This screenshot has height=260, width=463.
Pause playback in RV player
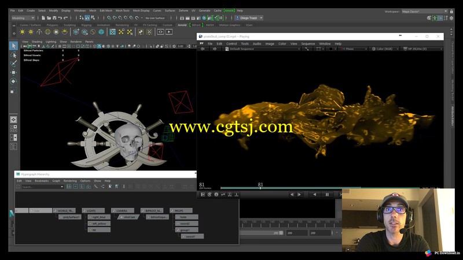327,195
